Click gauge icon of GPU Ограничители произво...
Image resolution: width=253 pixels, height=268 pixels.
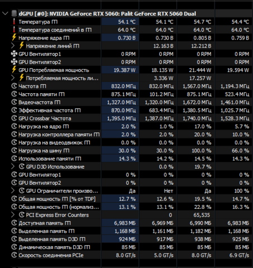(x=22, y=190)
